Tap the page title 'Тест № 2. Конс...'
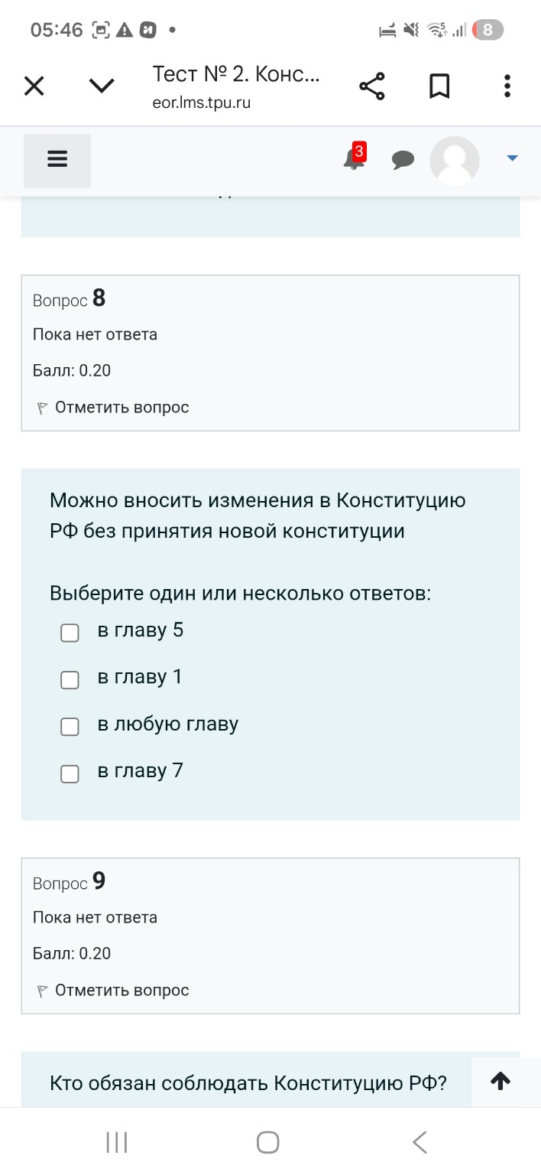The height and width of the screenshot is (1175, 541). tap(236, 76)
